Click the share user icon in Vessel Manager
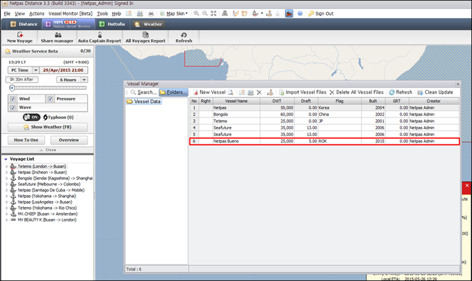The image size is (472, 281). (270, 93)
